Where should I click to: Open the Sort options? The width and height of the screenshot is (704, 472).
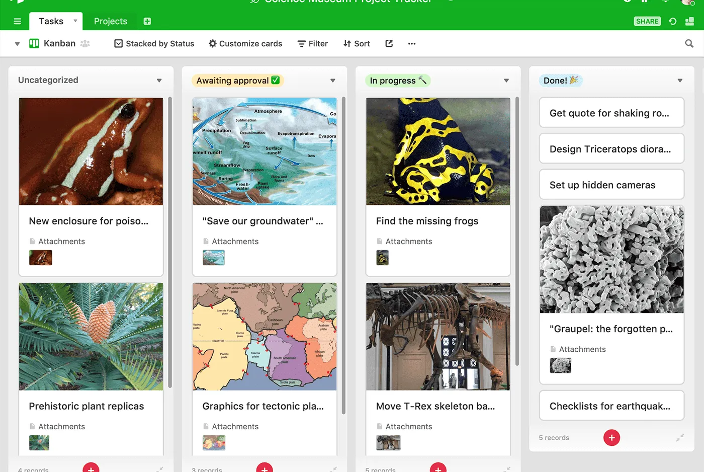pos(357,44)
